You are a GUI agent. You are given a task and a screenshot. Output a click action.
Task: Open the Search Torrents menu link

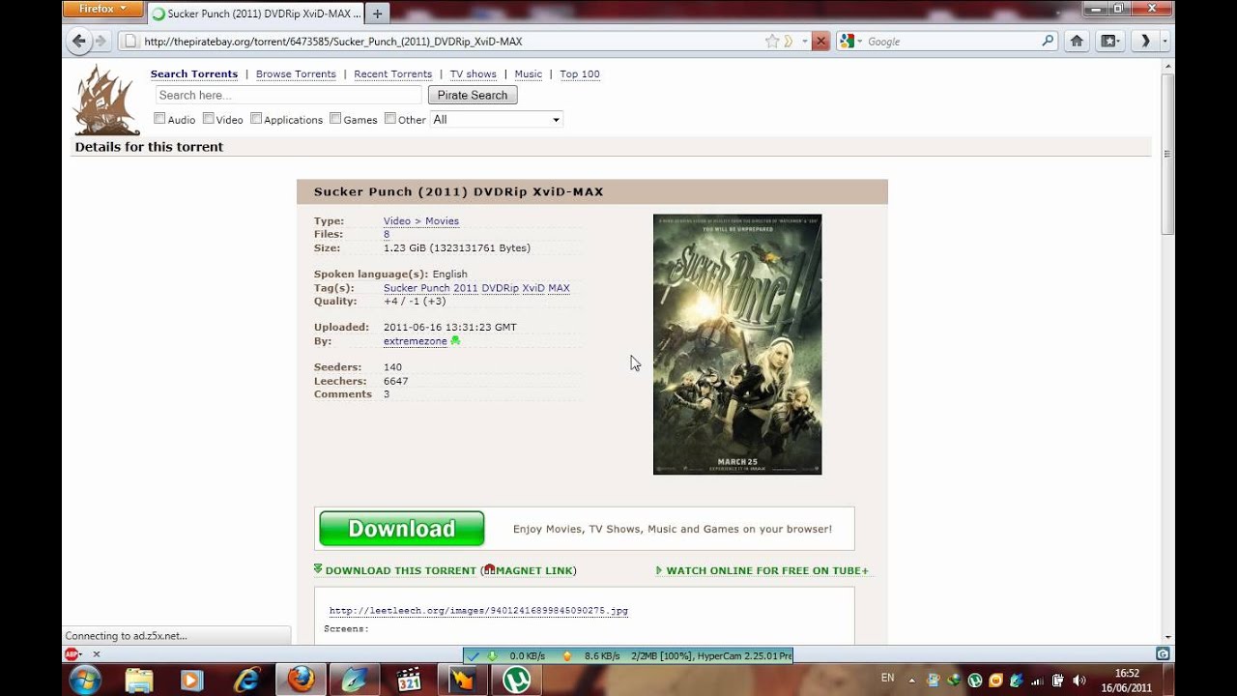(x=194, y=74)
